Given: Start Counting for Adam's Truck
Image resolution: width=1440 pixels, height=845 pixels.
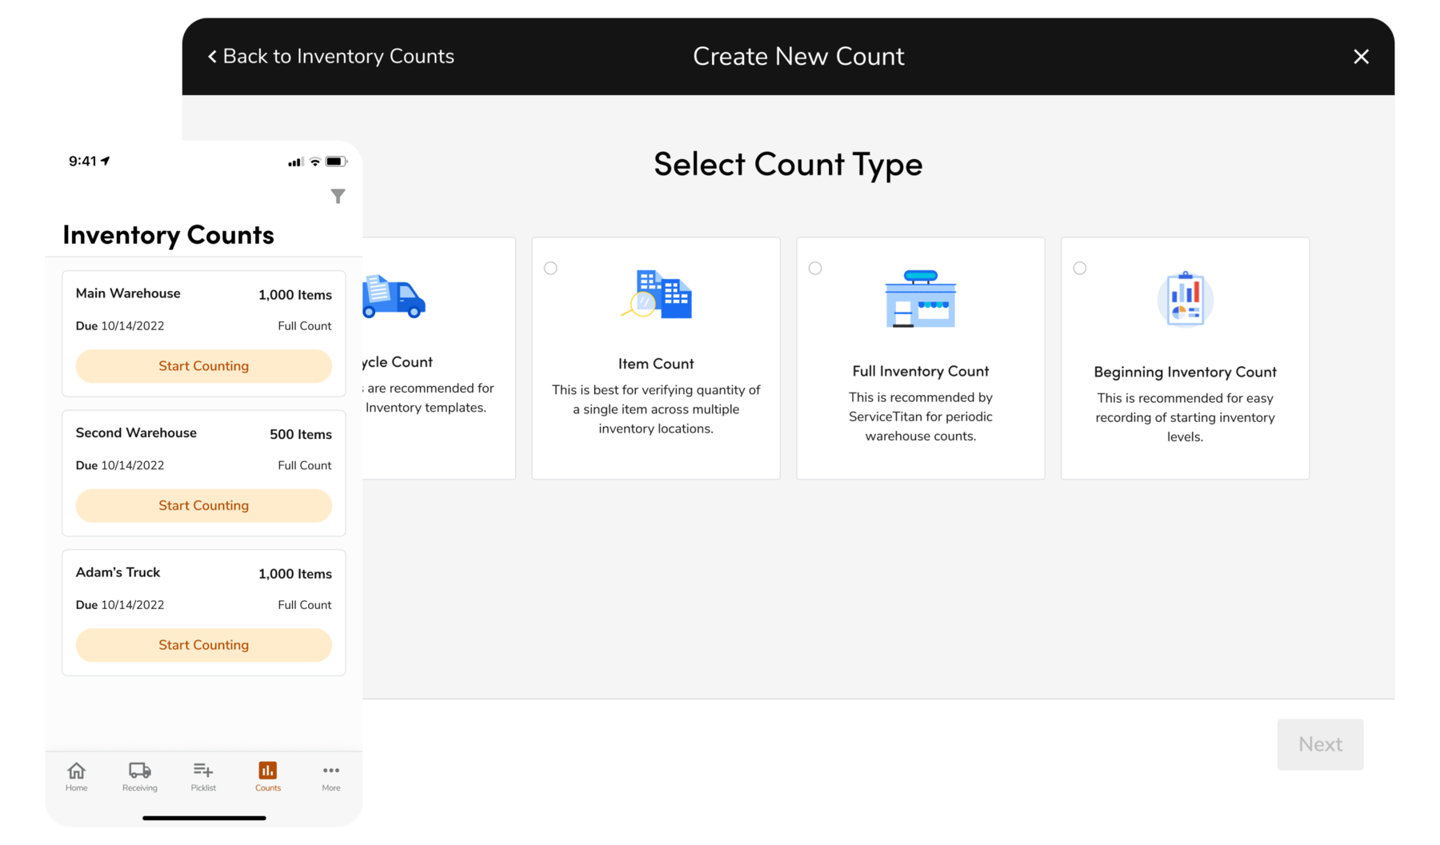Looking at the screenshot, I should coord(203,644).
